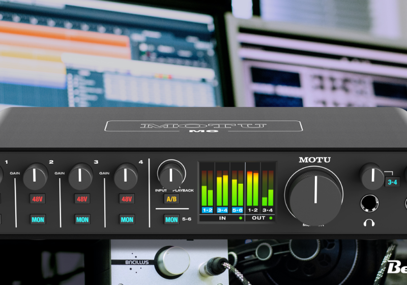Click the Bncillus brand label
Image resolution: width=407 pixels, height=285 pixels.
click(137, 263)
